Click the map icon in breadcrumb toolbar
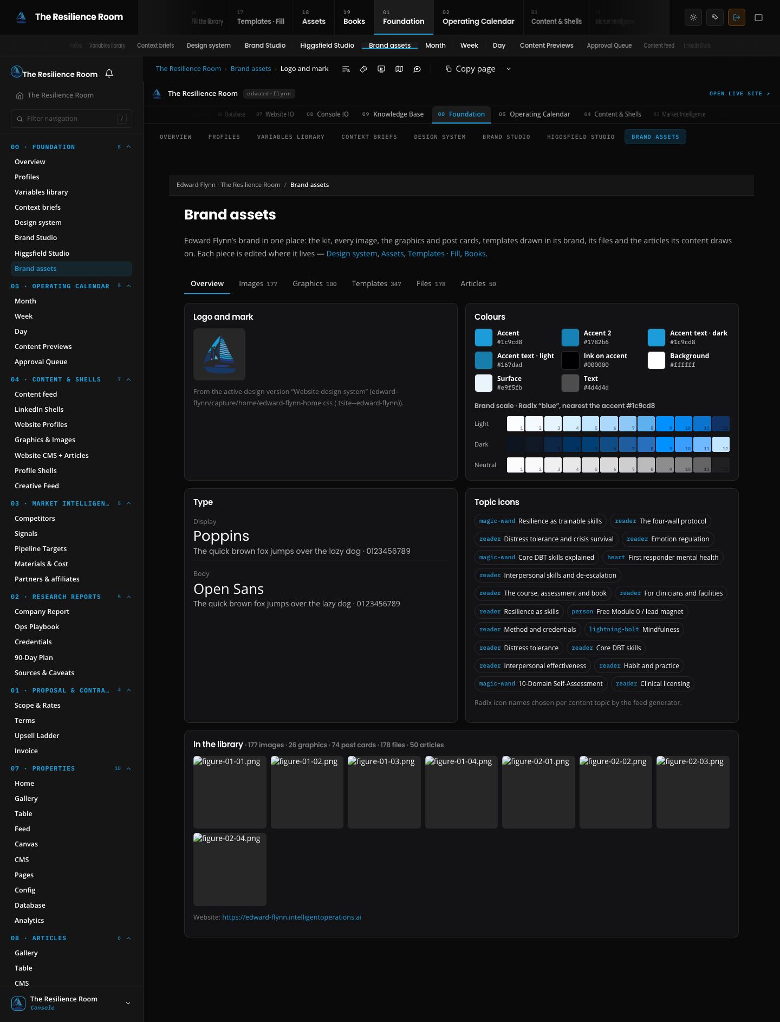Viewport: 780px width, 1022px height. point(399,69)
